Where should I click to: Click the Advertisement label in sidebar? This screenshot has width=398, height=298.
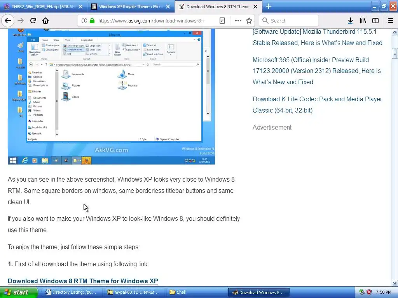tap(272, 127)
